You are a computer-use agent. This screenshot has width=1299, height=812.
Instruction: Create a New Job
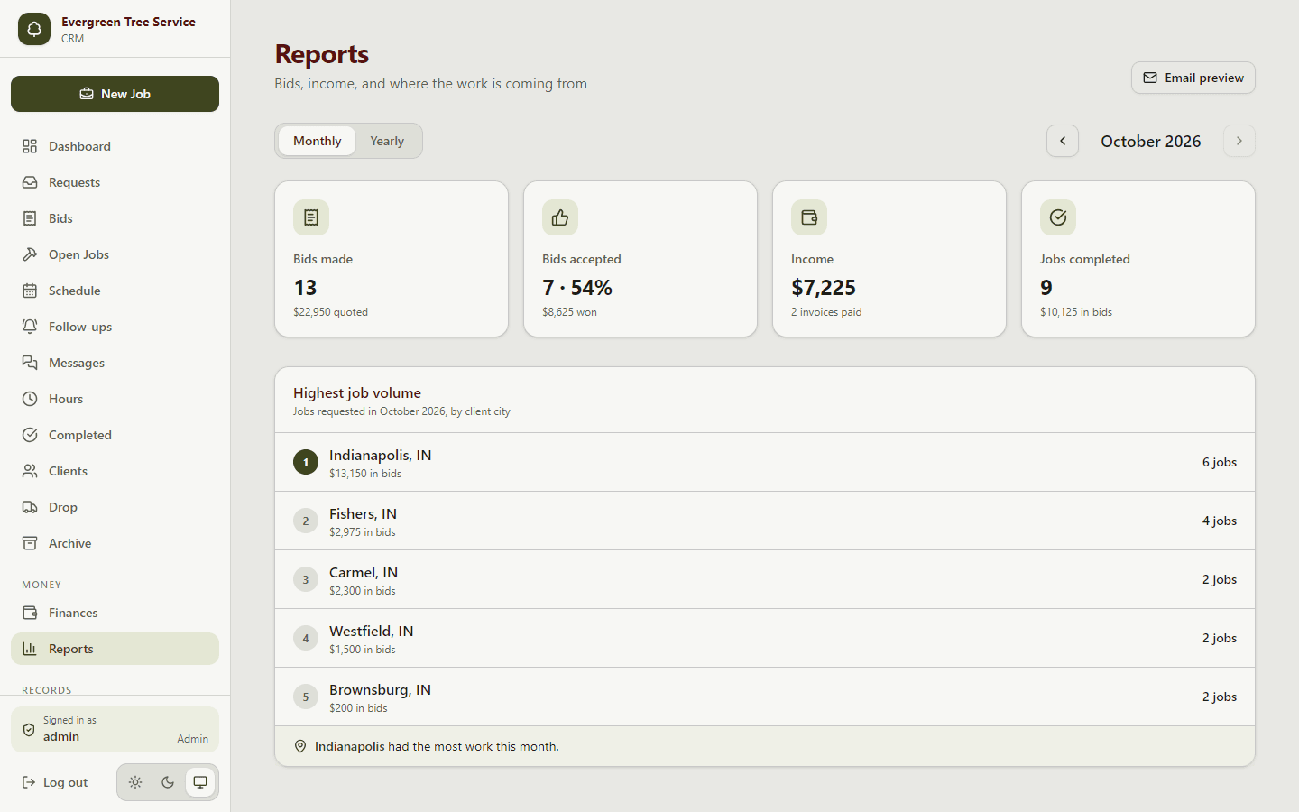click(x=115, y=94)
